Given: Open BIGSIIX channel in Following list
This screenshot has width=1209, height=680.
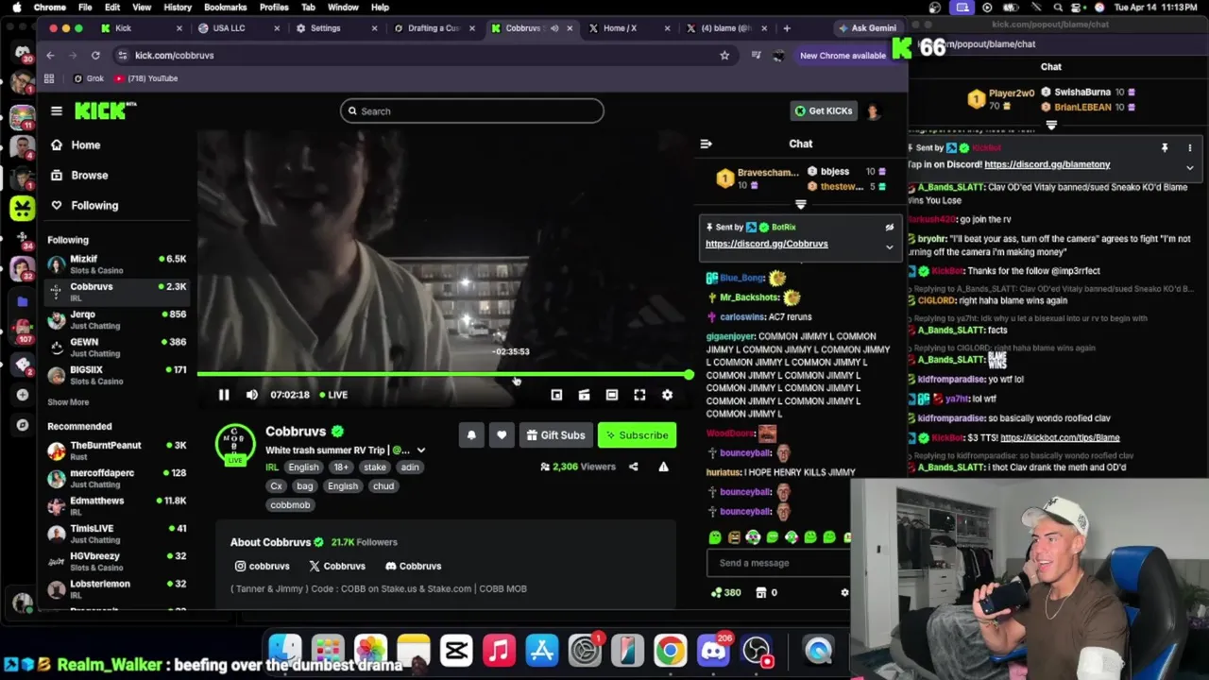Looking at the screenshot, I should pyautogui.click(x=118, y=376).
